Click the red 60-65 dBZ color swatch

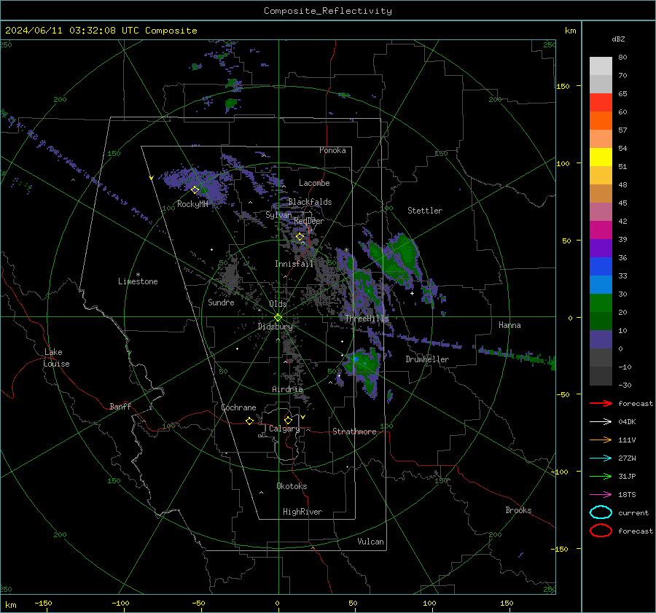(x=601, y=103)
